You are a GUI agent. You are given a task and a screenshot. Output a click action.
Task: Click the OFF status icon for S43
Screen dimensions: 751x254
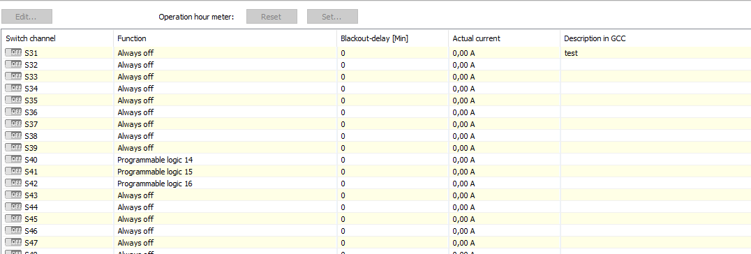click(13, 195)
